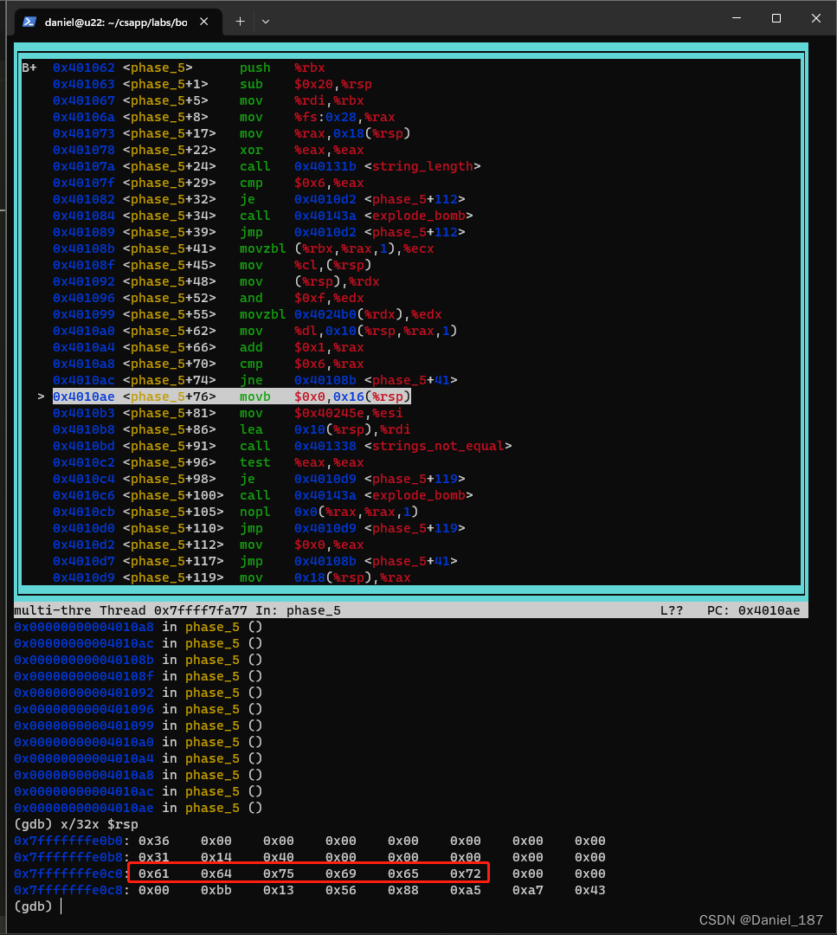
Task: Click the movzbl (%rbx,%rax,1),%ecx instruction
Action: click(337, 248)
